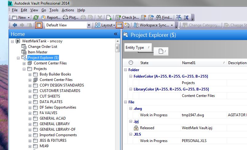Click grayed Change Category button
Viewport: 247px width, 150px height.
coord(201,25)
